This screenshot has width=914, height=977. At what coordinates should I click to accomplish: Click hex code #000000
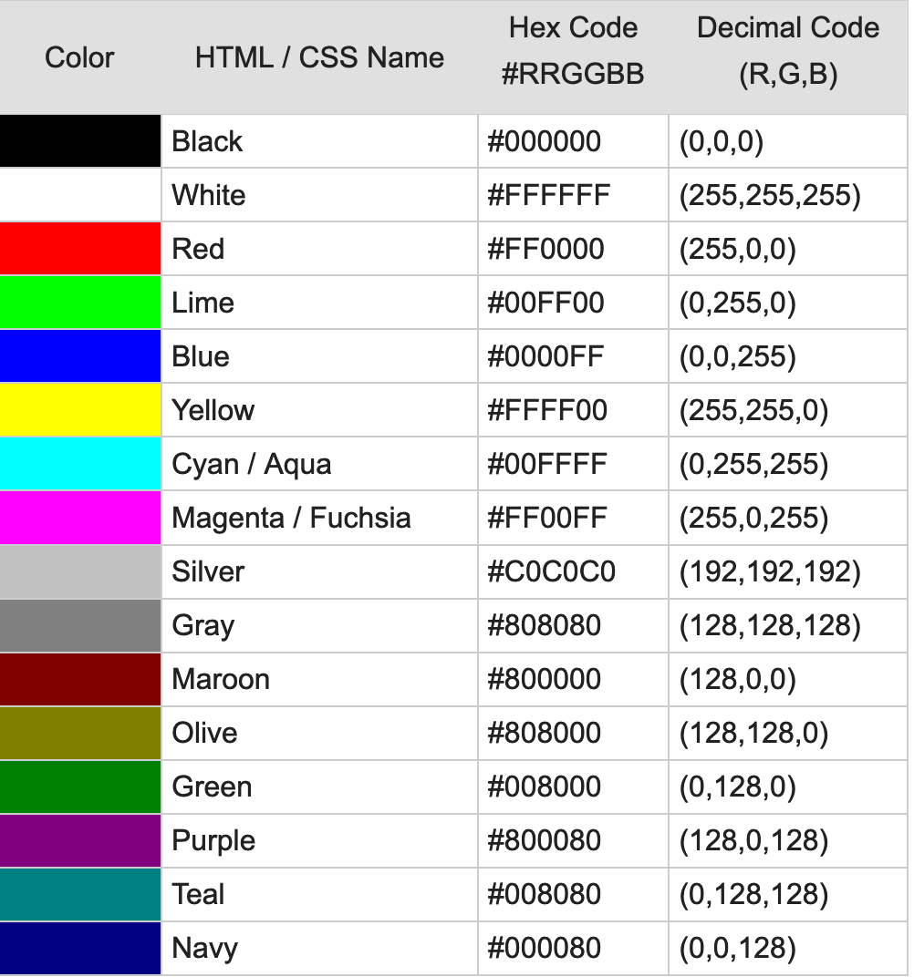[x=545, y=141]
